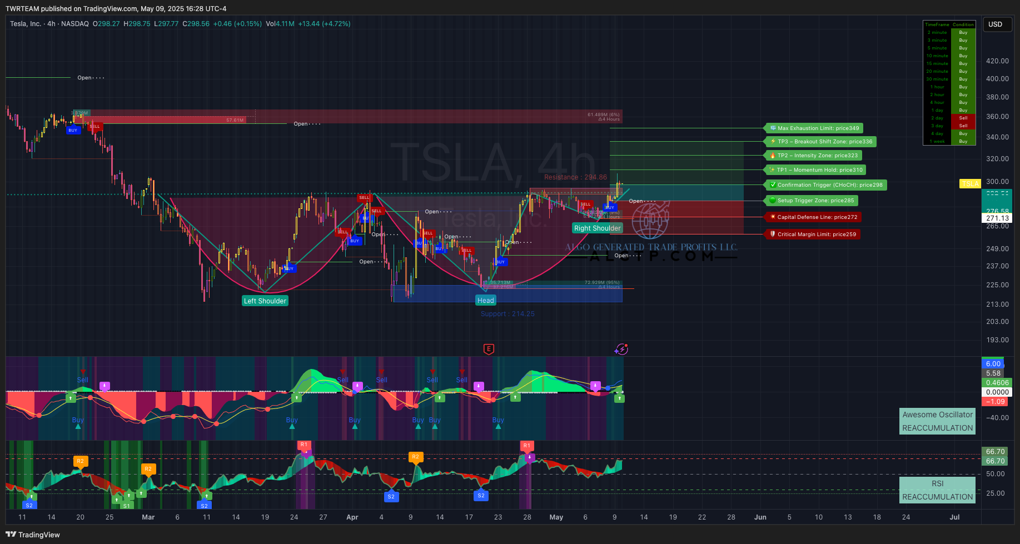The image size is (1020, 544).
Task: Click the leftmost purple down-arrow oscillator marker
Action: 105,386
